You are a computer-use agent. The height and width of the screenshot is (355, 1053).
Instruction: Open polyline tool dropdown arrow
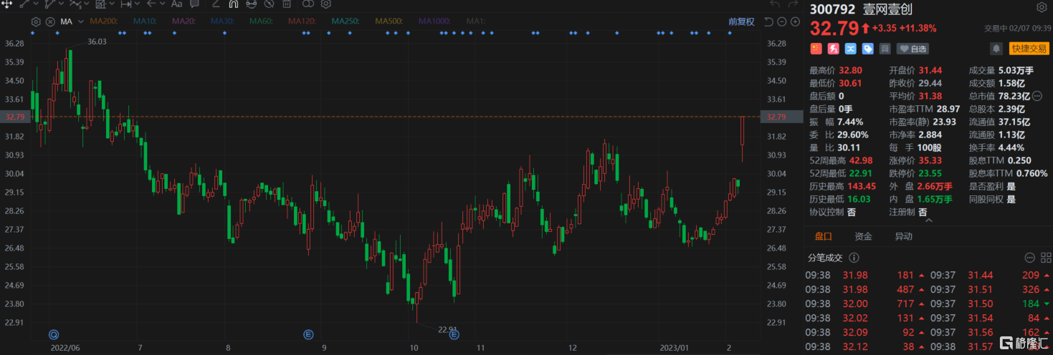coord(62,4)
